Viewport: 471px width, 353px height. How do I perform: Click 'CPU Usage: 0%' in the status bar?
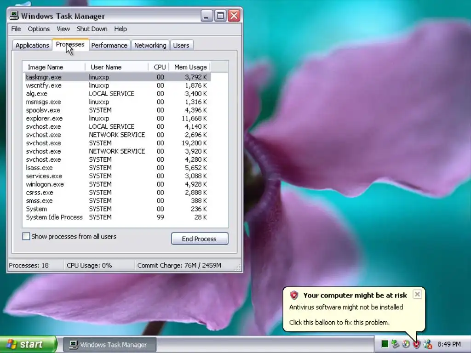click(89, 265)
